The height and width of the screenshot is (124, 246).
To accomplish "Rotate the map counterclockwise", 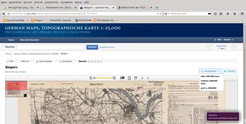I will (x=142, y=78).
